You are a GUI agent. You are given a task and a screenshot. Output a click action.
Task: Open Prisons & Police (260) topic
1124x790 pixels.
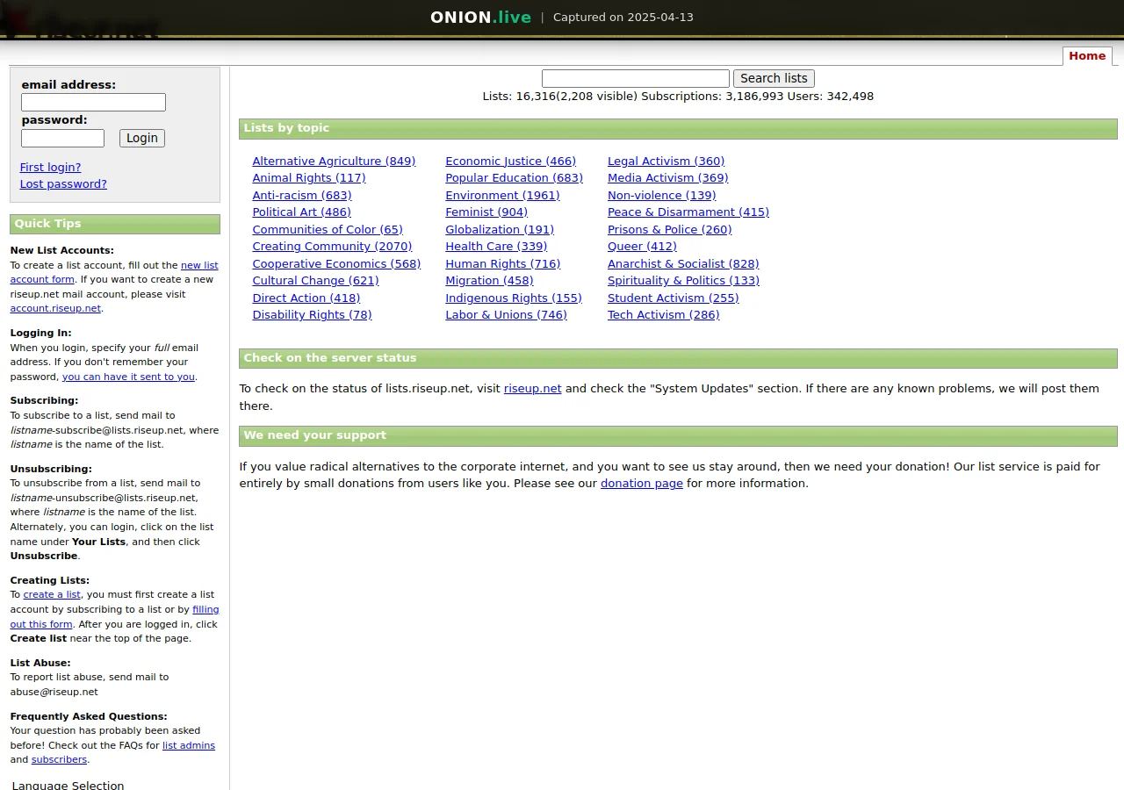coord(670,230)
